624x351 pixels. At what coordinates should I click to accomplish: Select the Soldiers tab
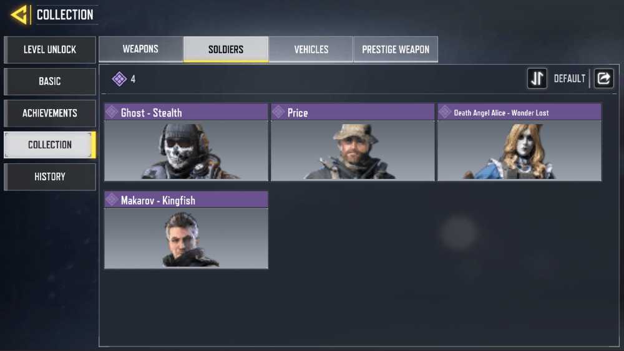point(226,49)
